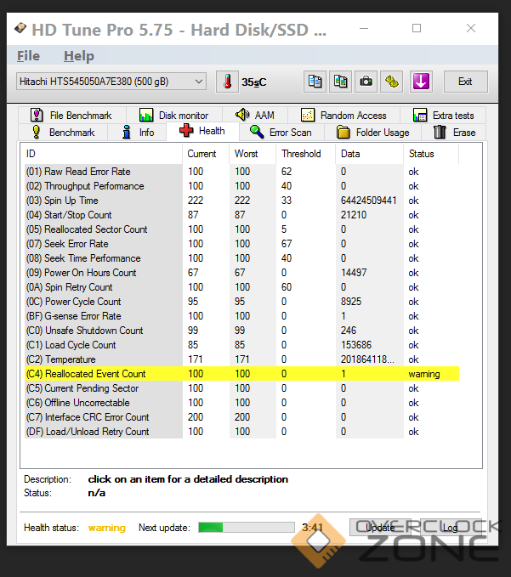Viewport: 511px width, 577px height.
Task: Click the purple down arrow icon
Action: [x=421, y=82]
